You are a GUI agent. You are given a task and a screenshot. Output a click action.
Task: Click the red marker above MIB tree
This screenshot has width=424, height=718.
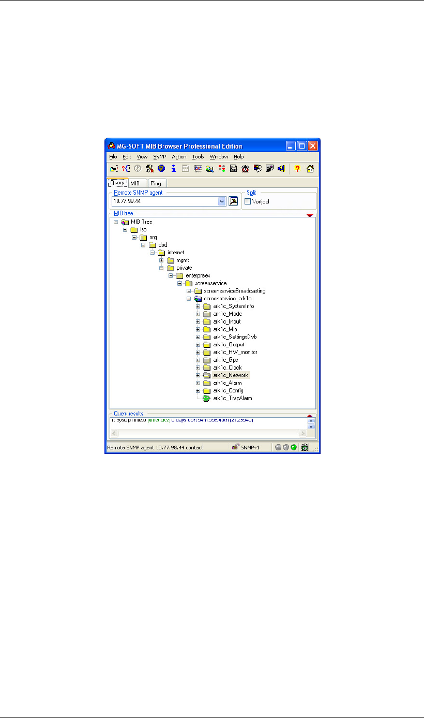coord(309,215)
